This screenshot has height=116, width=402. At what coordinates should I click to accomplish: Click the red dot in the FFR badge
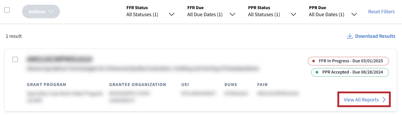314,61
